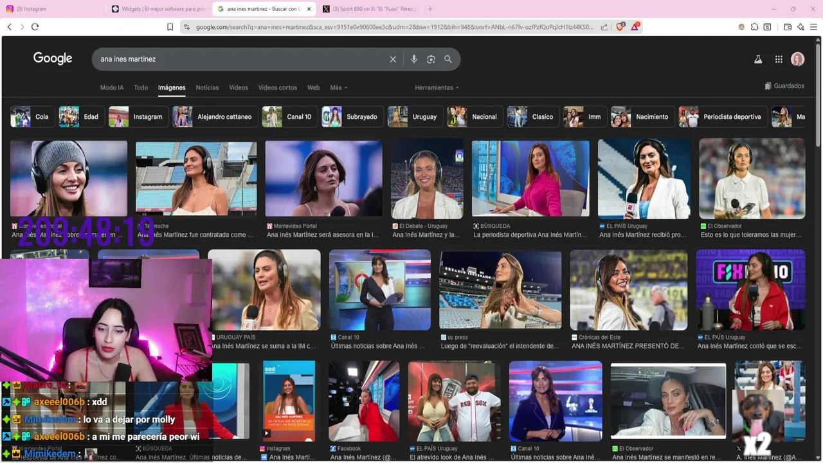The height and width of the screenshot is (463, 823).
Task: Filter by the Canal 10 chip
Action: point(289,117)
